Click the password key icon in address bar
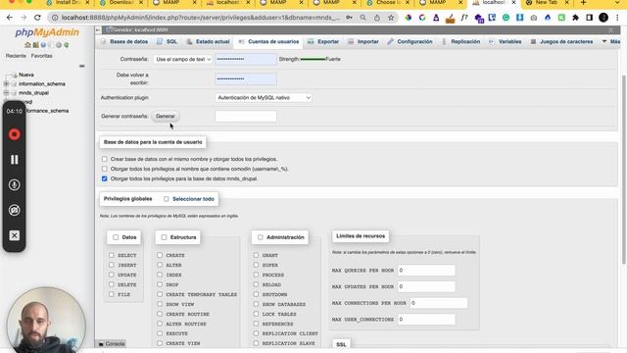 [350, 18]
